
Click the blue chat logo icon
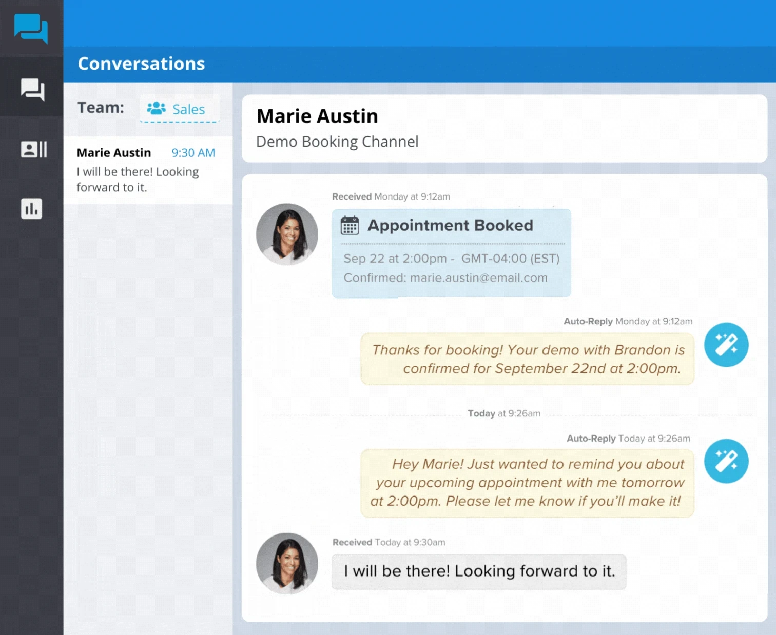tap(31, 28)
